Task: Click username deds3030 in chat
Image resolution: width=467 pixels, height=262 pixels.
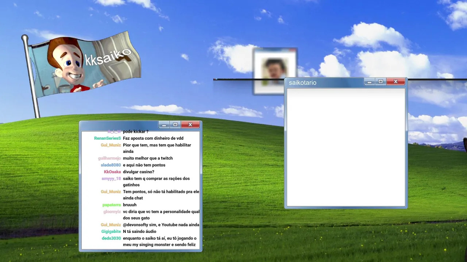Action: [111, 238]
